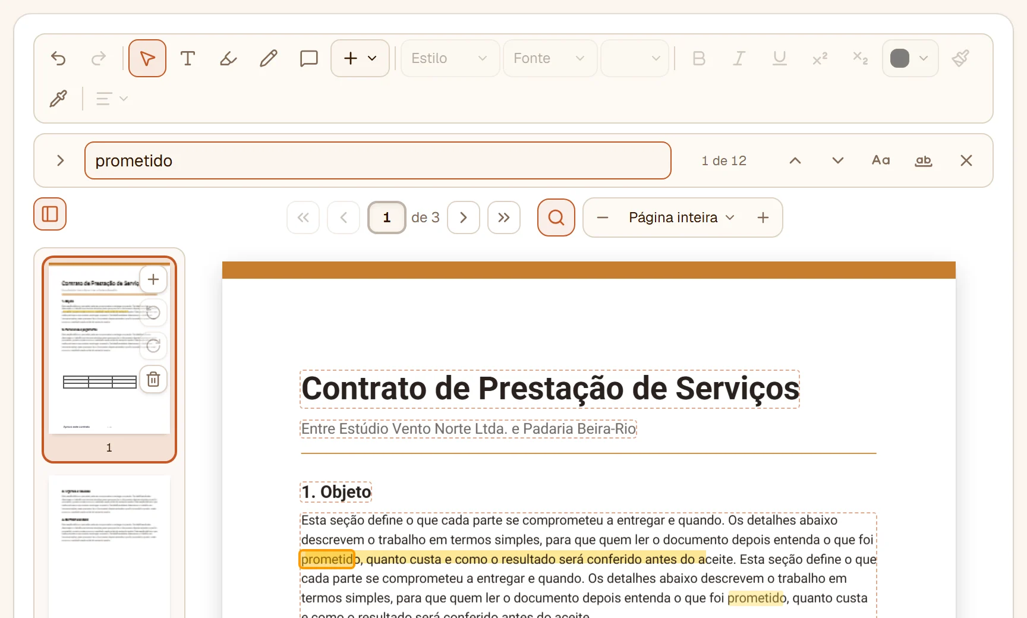This screenshot has height=618, width=1027.
Task: Zoom in with the plus button
Action: click(x=763, y=217)
